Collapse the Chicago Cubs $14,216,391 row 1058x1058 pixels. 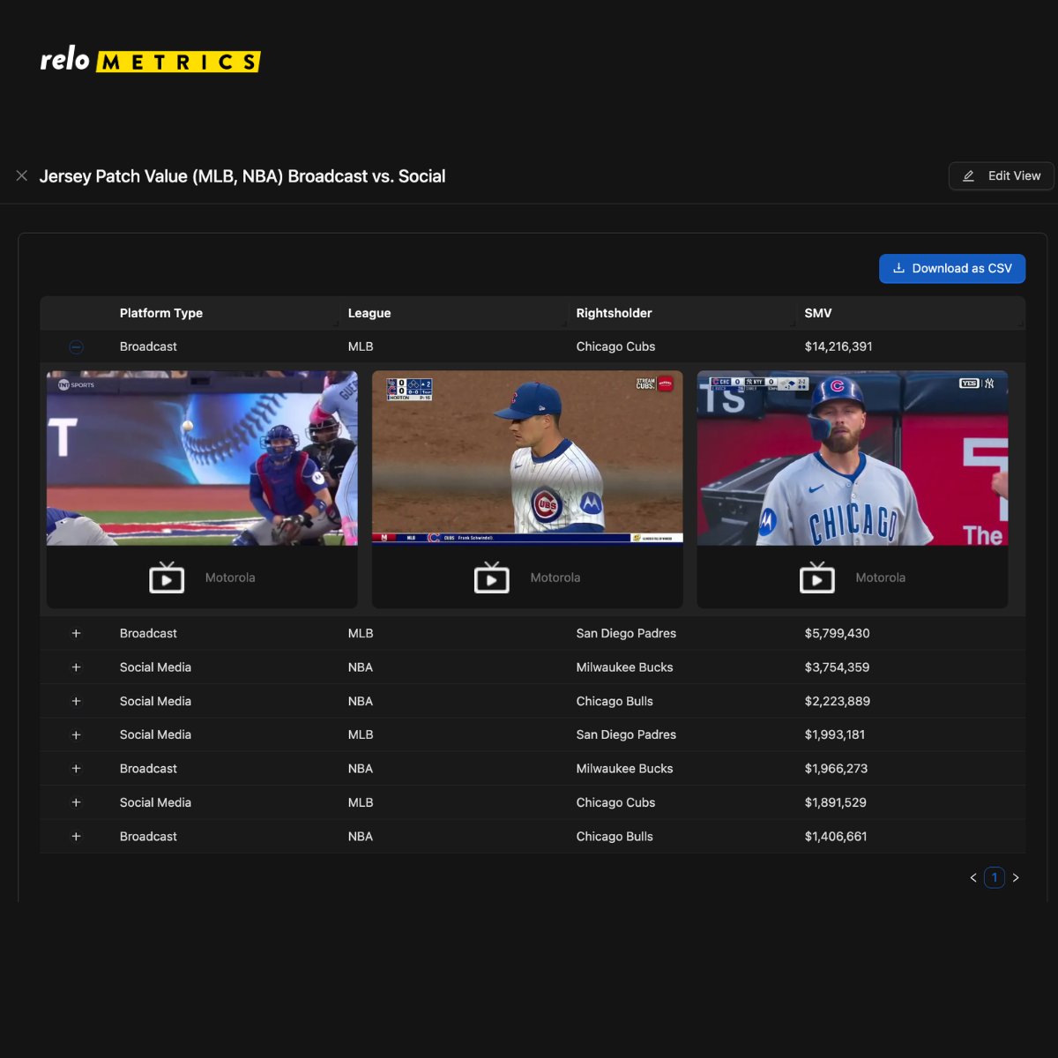(76, 347)
